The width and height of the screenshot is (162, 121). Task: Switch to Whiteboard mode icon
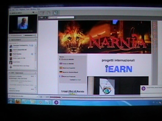42,13
